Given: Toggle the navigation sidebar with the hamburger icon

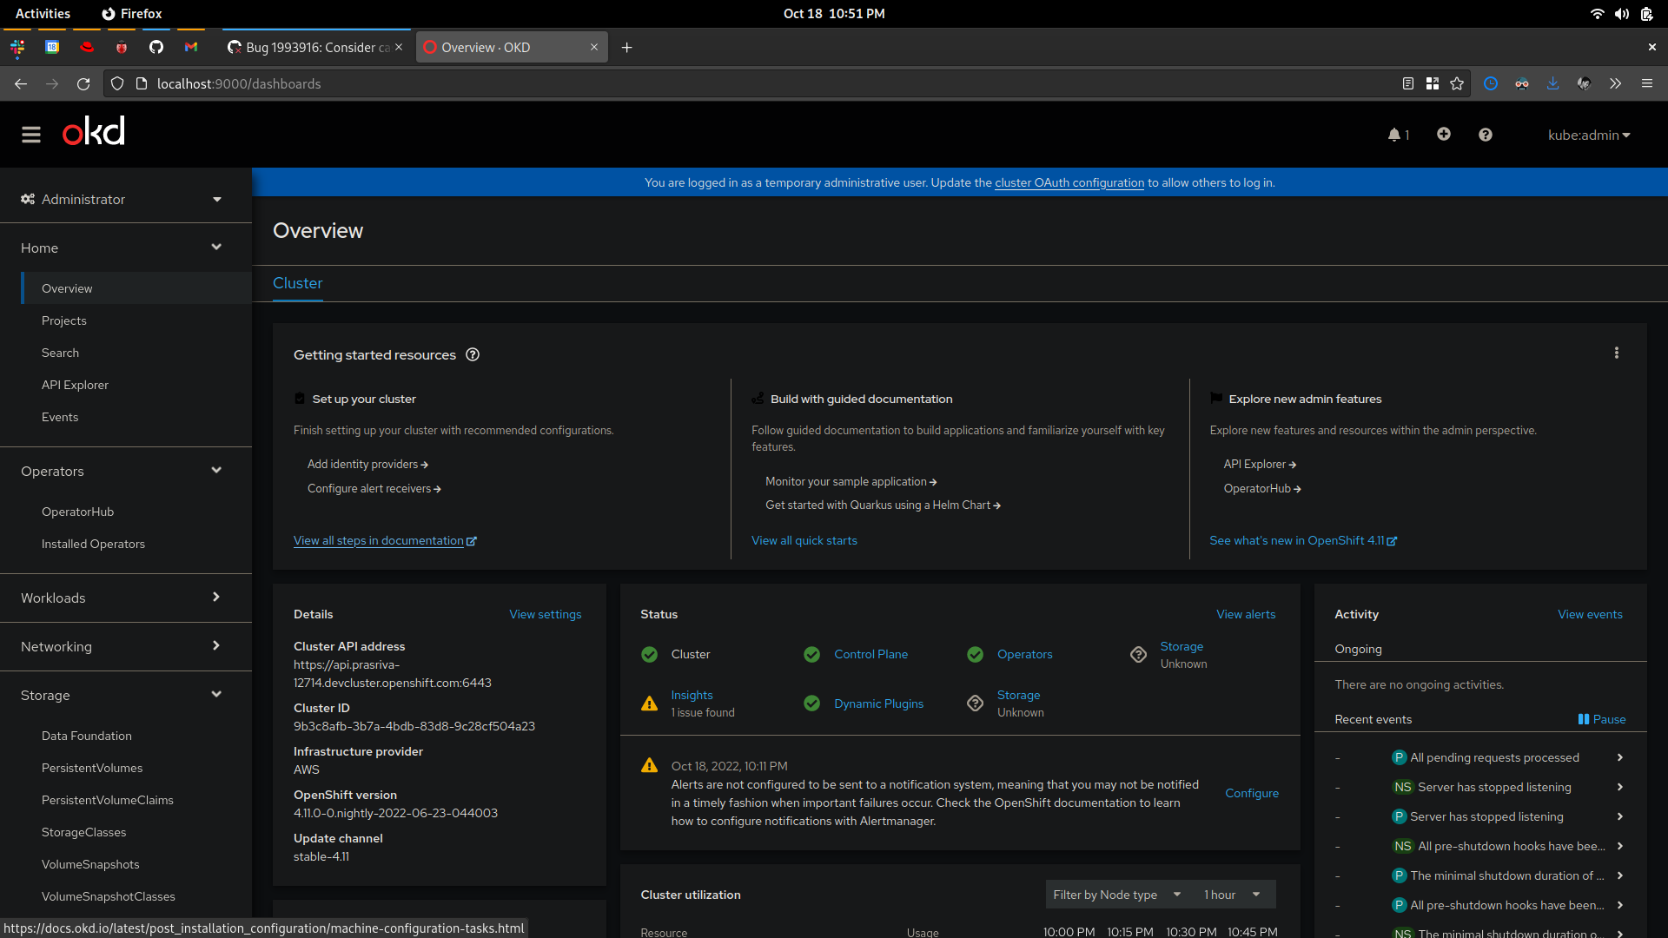Looking at the screenshot, I should point(30,135).
